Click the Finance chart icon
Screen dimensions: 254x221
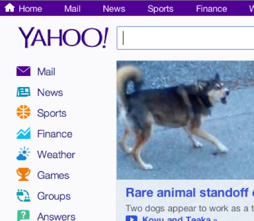[23, 133]
